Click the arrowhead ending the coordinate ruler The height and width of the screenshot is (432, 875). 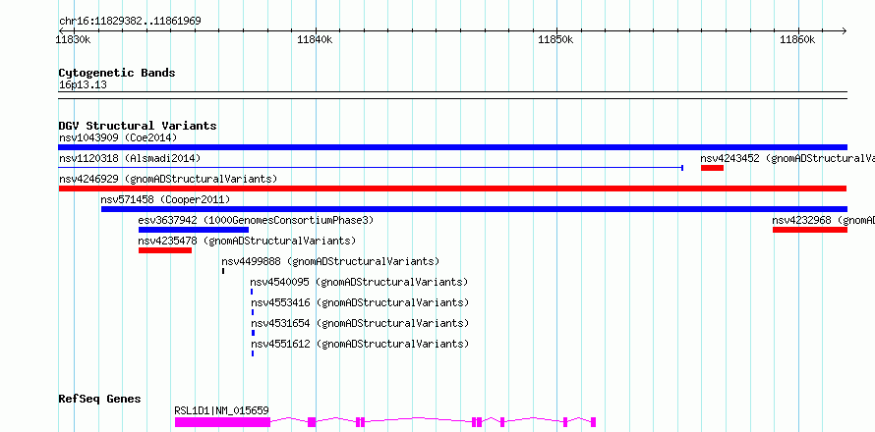point(844,30)
